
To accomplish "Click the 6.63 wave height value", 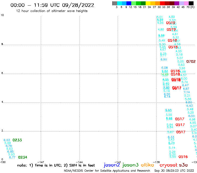I will coord(7,140).
